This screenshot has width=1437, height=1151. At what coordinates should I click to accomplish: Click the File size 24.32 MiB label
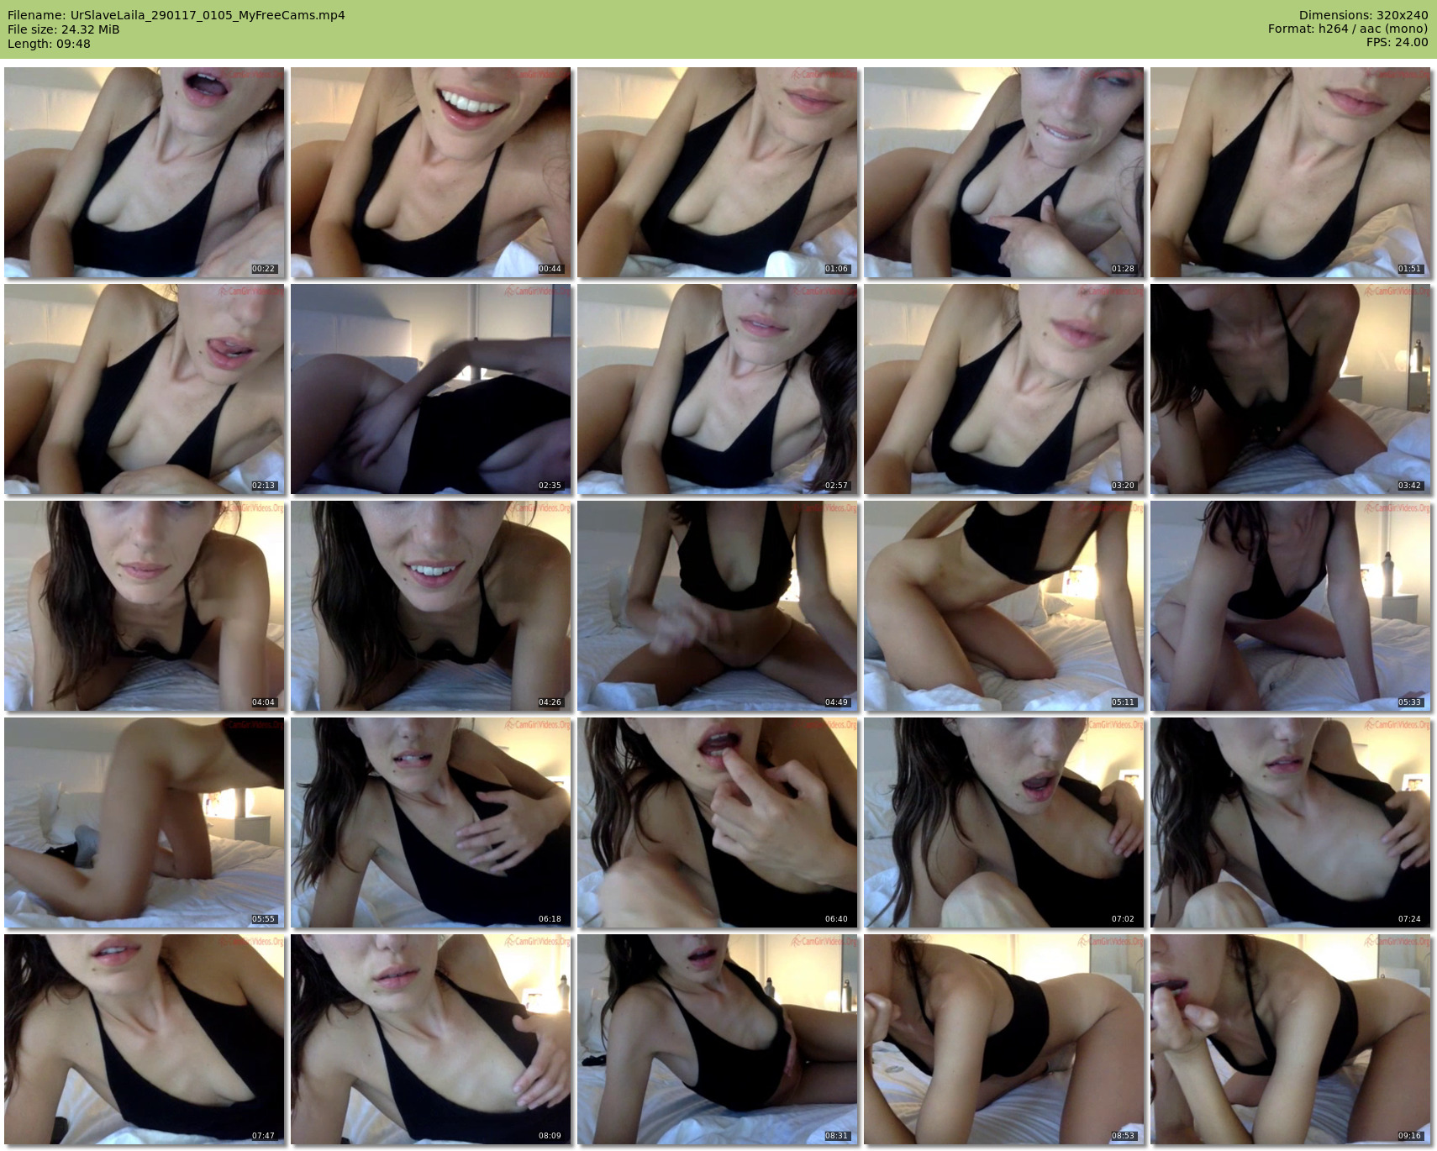[x=64, y=29]
